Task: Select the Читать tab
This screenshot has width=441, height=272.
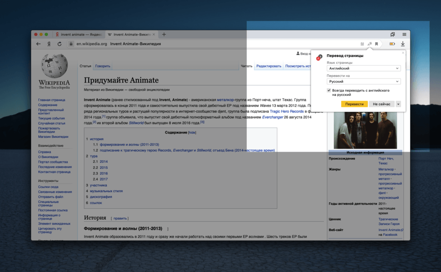Action: (247, 66)
